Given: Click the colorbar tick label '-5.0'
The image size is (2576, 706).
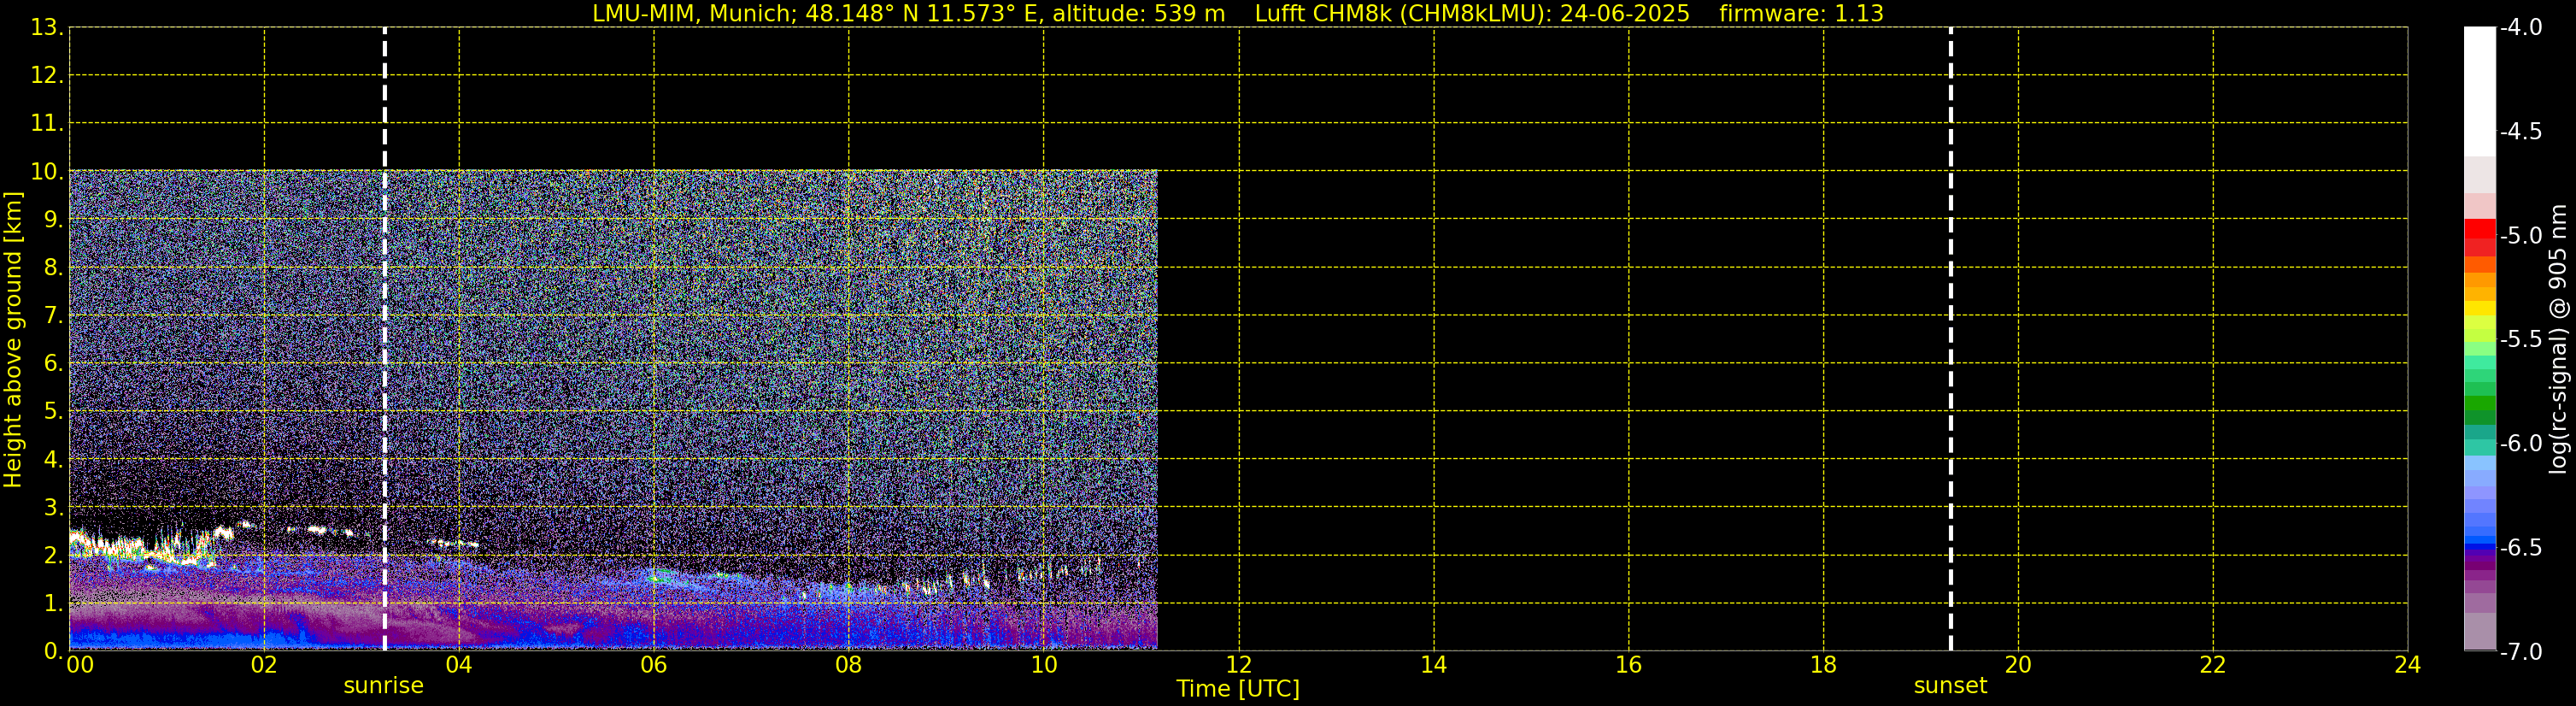Looking at the screenshot, I should pos(2520,236).
